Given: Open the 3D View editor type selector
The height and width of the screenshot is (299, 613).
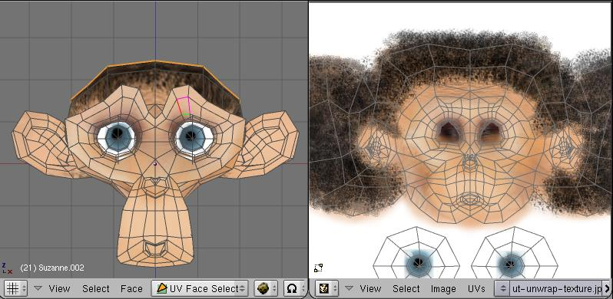Looking at the screenshot, I should point(15,288).
